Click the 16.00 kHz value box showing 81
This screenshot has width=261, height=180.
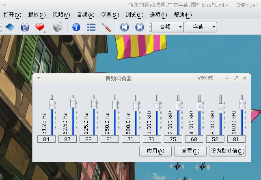click(236, 139)
